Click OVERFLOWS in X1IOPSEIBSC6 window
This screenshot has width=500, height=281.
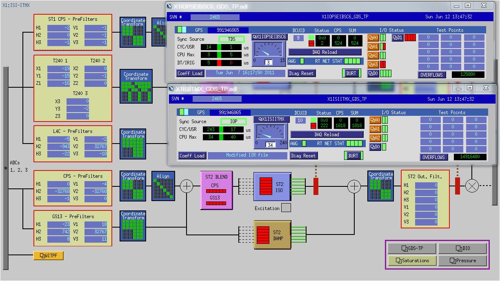pos(432,75)
